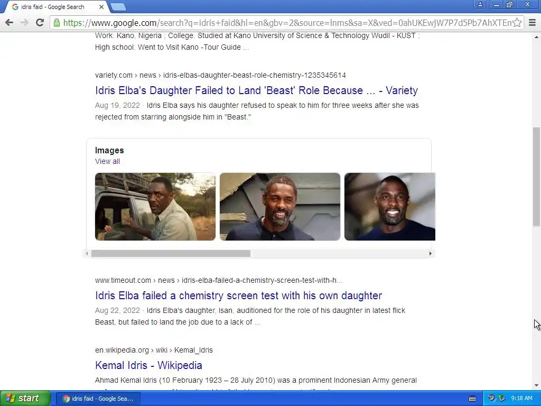Close the idris faid search tab
The image size is (541, 406).
pos(101,7)
